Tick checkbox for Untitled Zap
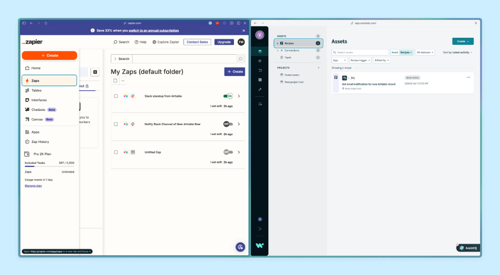Viewport: 500px width, 275px height. [x=116, y=152]
